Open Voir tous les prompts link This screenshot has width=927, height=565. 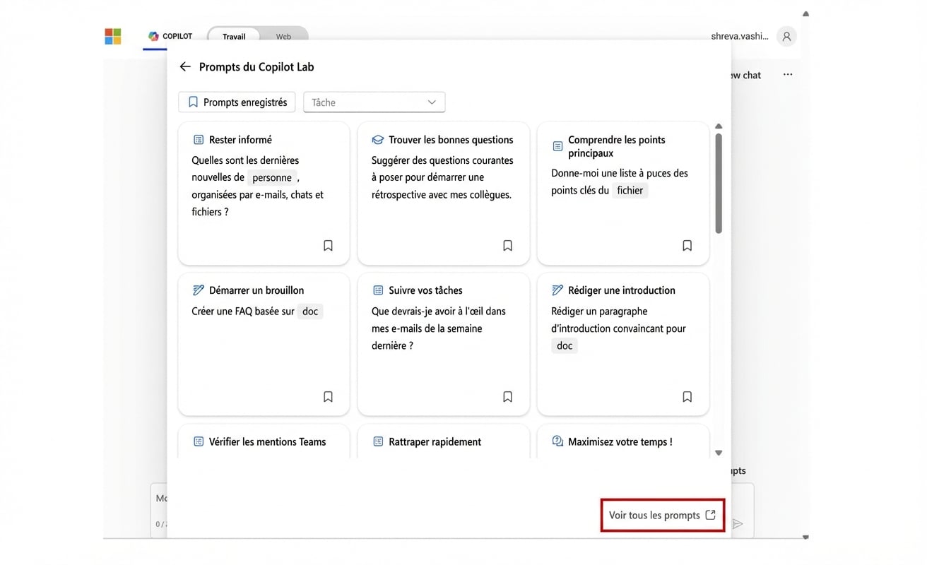(662, 516)
